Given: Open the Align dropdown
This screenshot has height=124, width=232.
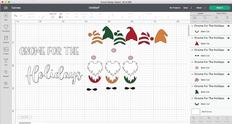Looking at the screenshot, I should click(x=77, y=17).
